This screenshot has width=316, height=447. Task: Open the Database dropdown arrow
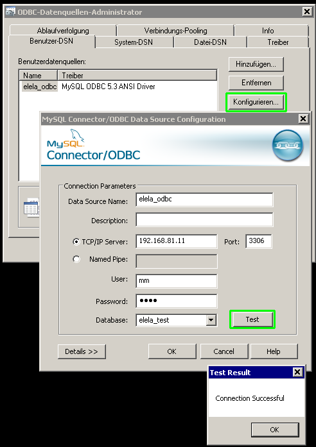pos(211,320)
